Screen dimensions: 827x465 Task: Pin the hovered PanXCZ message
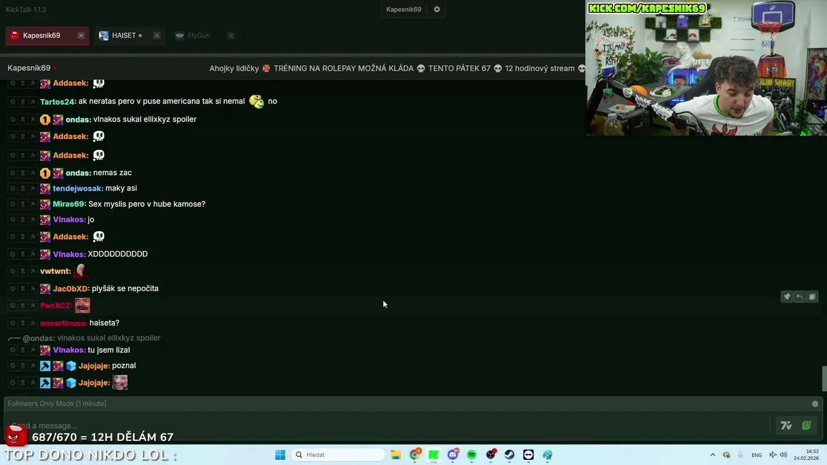(x=786, y=296)
